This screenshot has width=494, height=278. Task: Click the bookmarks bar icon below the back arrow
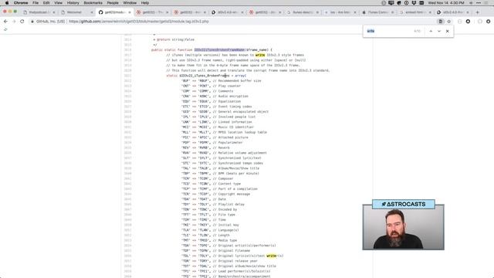[x=5, y=29]
